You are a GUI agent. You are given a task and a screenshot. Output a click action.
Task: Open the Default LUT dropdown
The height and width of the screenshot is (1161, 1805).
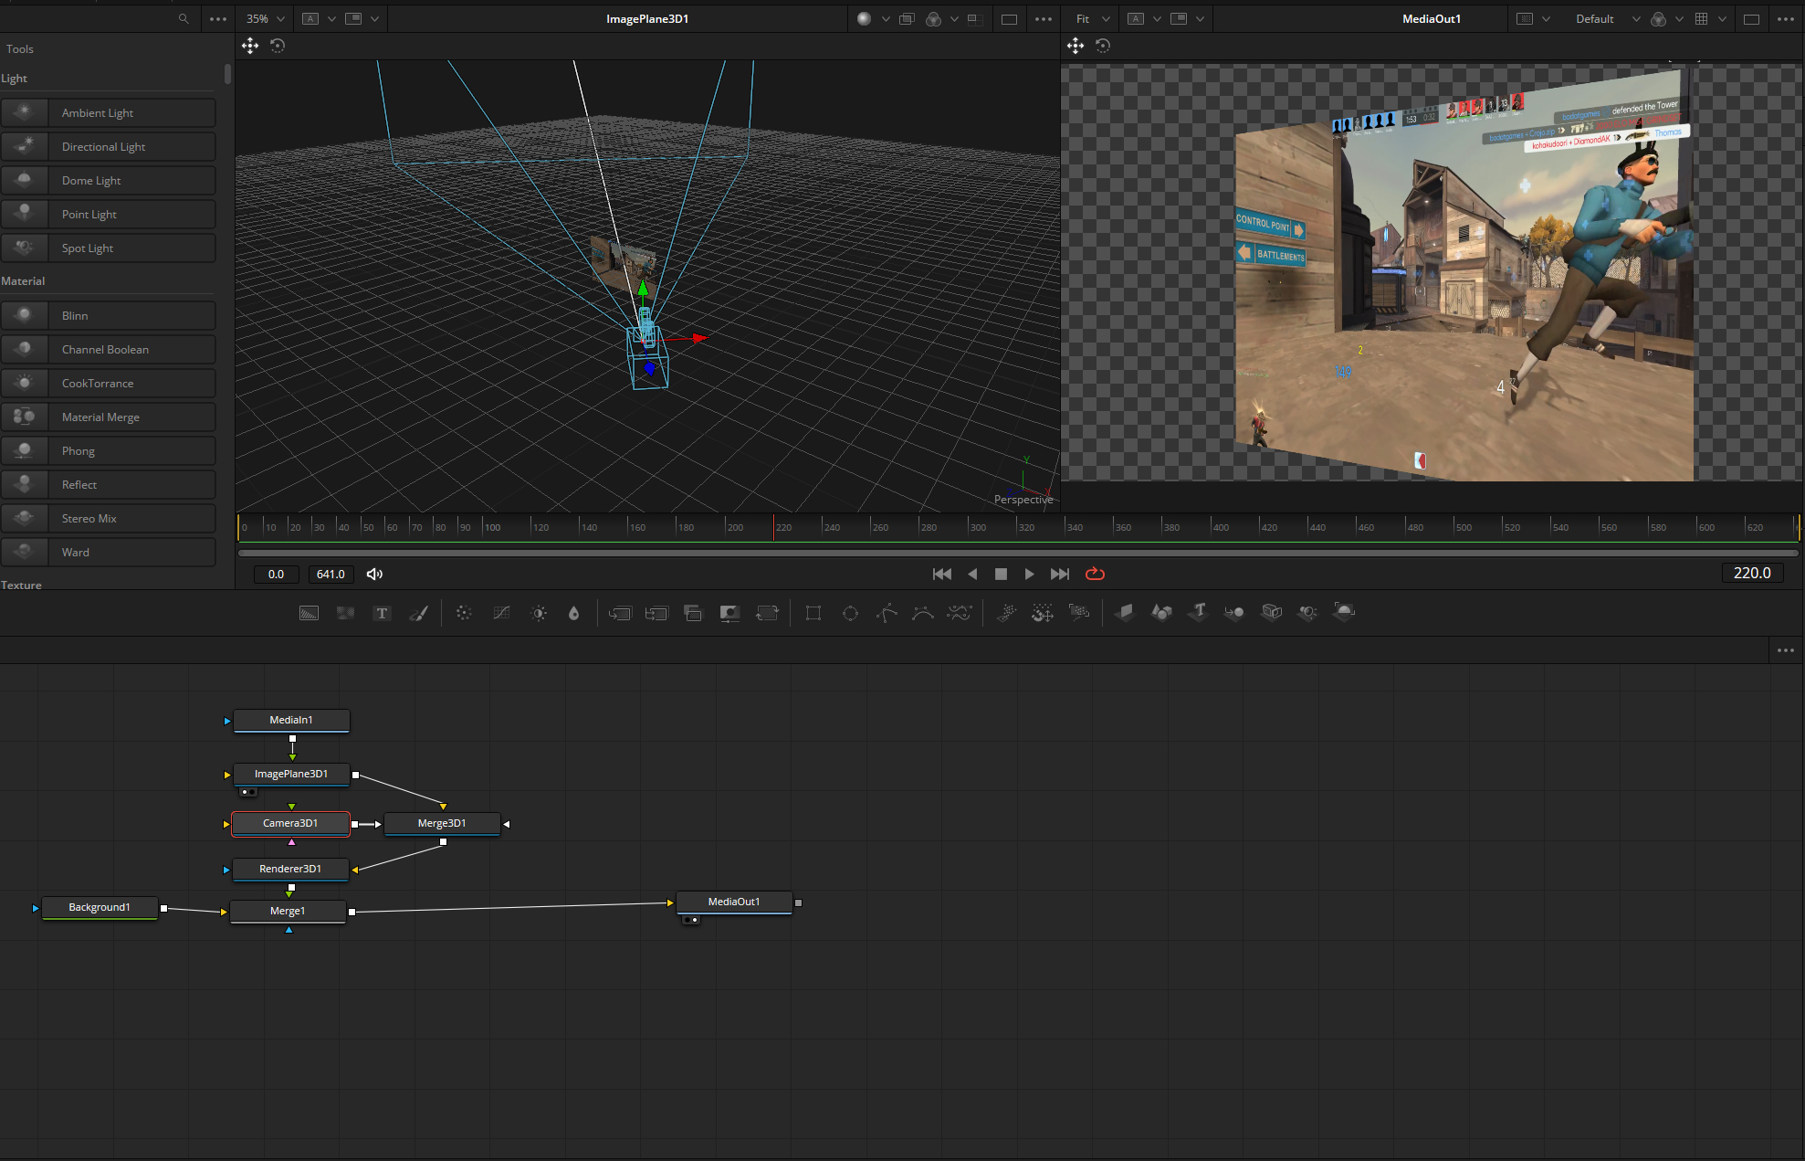[1607, 18]
